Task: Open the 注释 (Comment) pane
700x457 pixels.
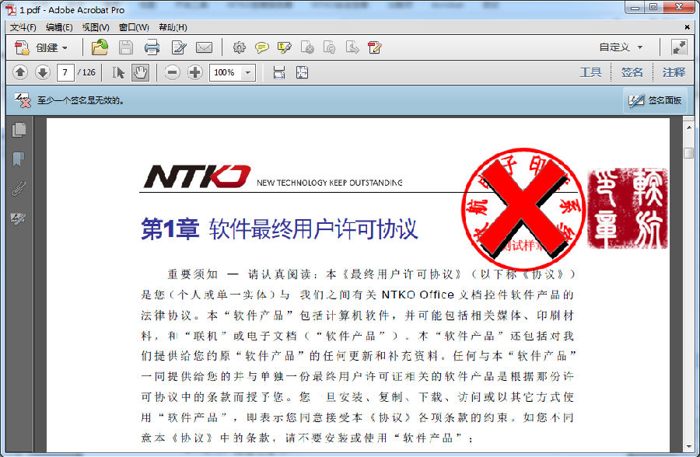Action: pos(674,72)
